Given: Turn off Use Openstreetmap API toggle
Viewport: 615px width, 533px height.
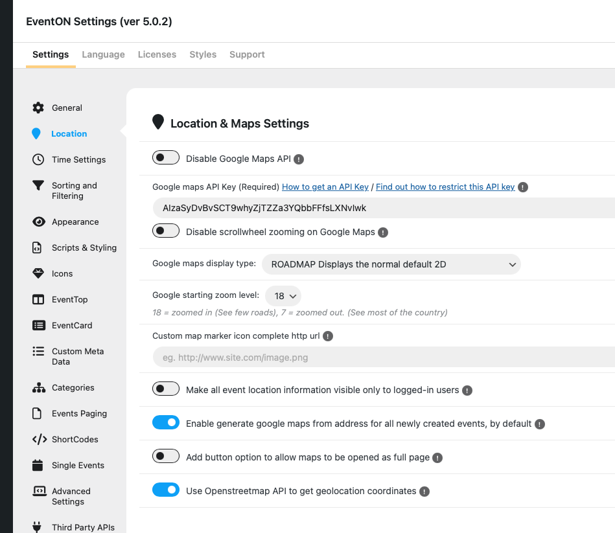Looking at the screenshot, I should [x=166, y=490].
